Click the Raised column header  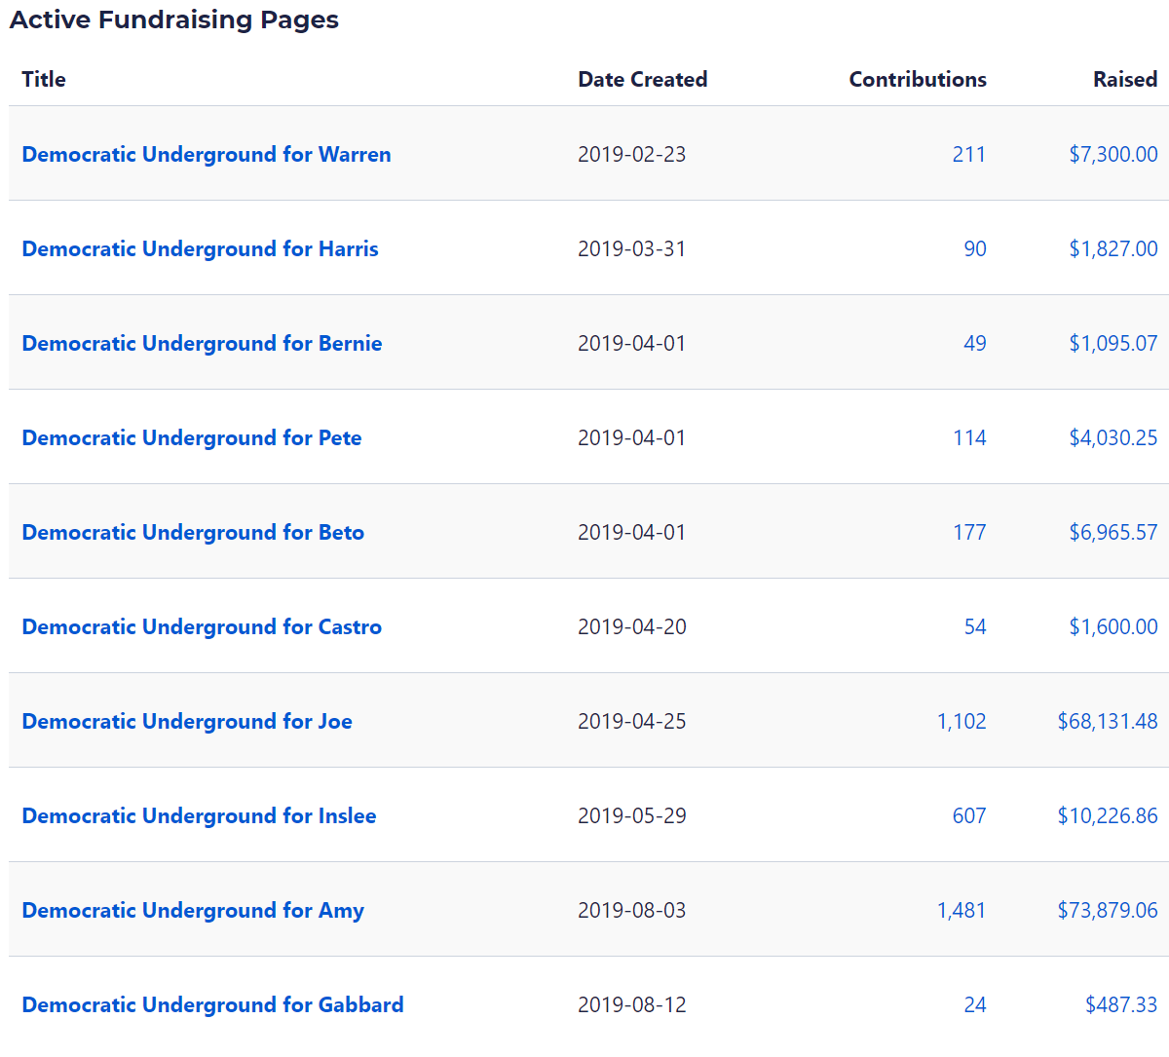(x=1124, y=79)
